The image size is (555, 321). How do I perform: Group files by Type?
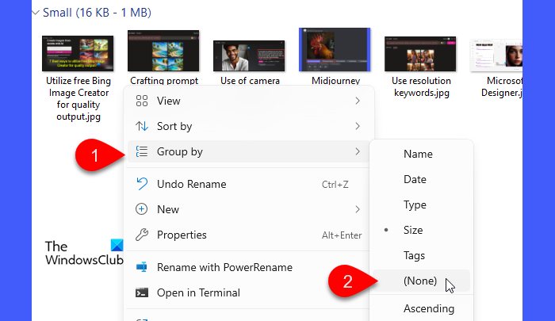tap(415, 204)
